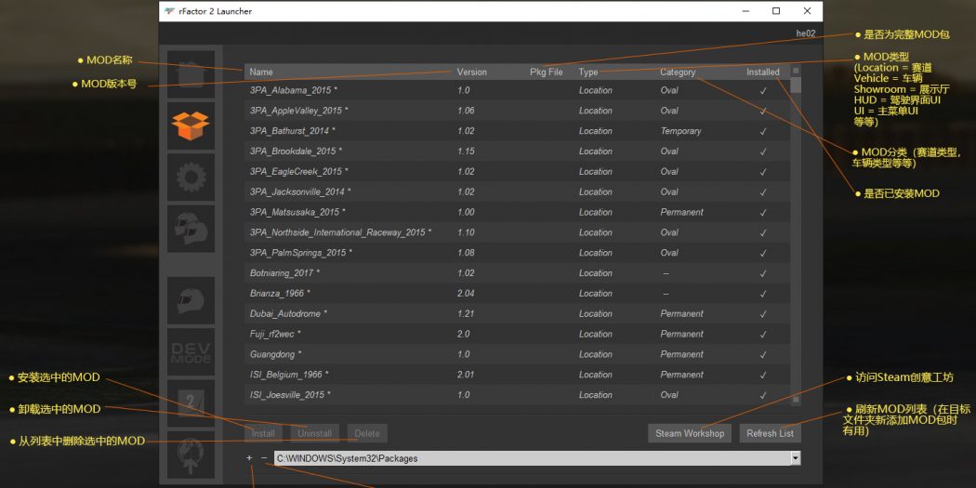Toggle the installed checkmark for Guangdong

click(x=763, y=355)
